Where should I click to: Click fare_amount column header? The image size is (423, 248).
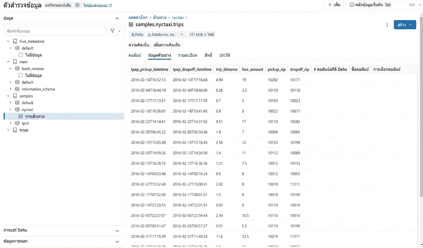[x=252, y=69]
